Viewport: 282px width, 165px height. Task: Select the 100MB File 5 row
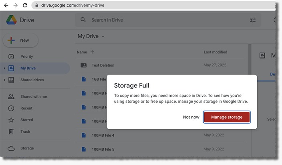click(x=160, y=149)
